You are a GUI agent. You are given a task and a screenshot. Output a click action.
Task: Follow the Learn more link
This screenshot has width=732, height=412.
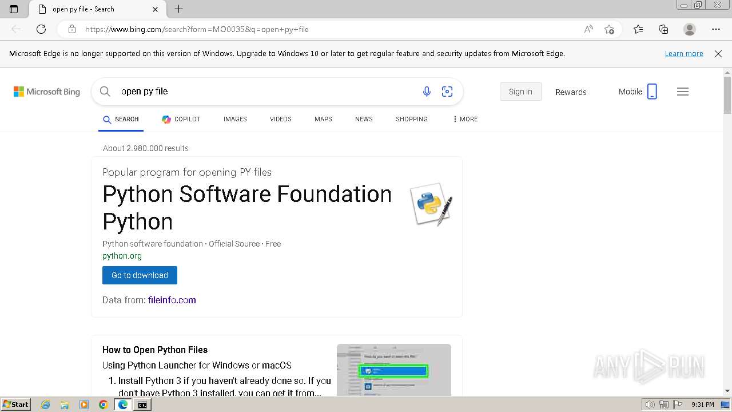click(x=684, y=53)
